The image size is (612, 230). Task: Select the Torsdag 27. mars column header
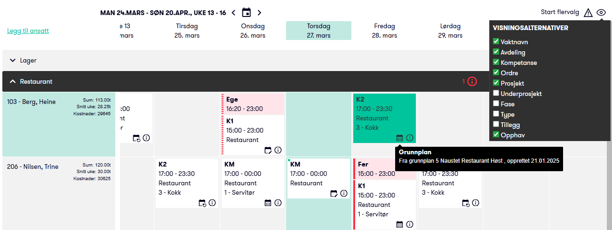pos(318,31)
